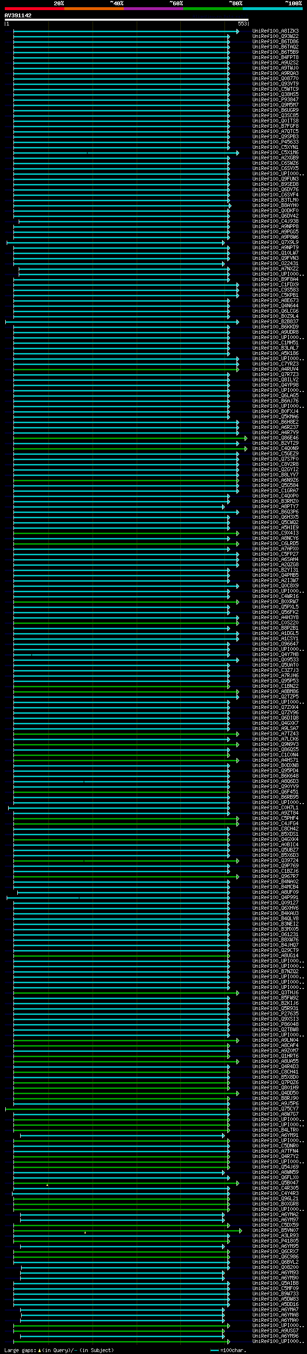The image size is (307, 1354).
Task: Click the green ~80% legend segment
Action: coord(213,9)
